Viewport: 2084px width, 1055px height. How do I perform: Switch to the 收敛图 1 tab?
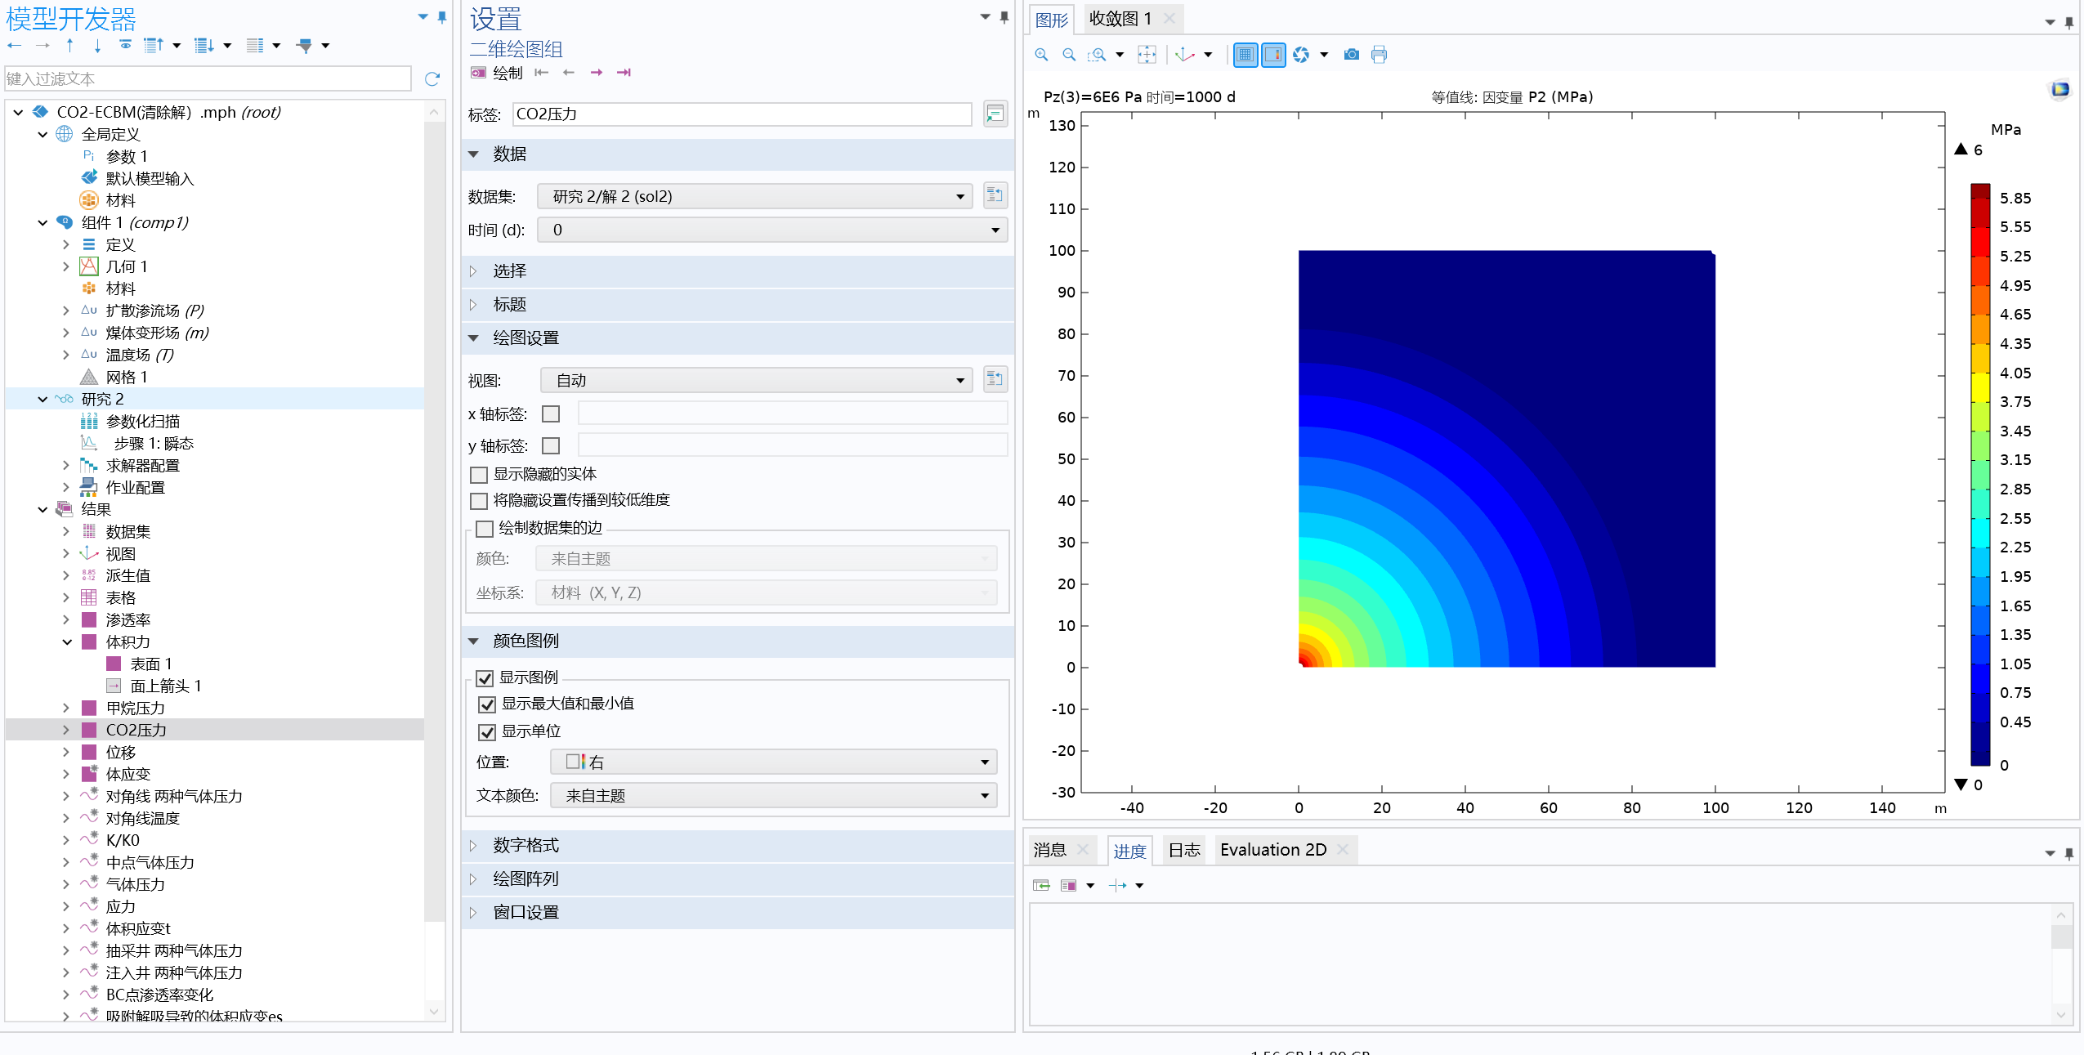[1120, 19]
